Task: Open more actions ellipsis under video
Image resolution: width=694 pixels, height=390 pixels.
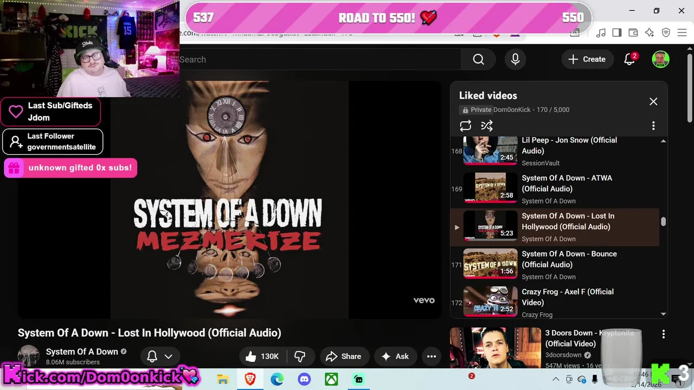Action: [x=432, y=356]
